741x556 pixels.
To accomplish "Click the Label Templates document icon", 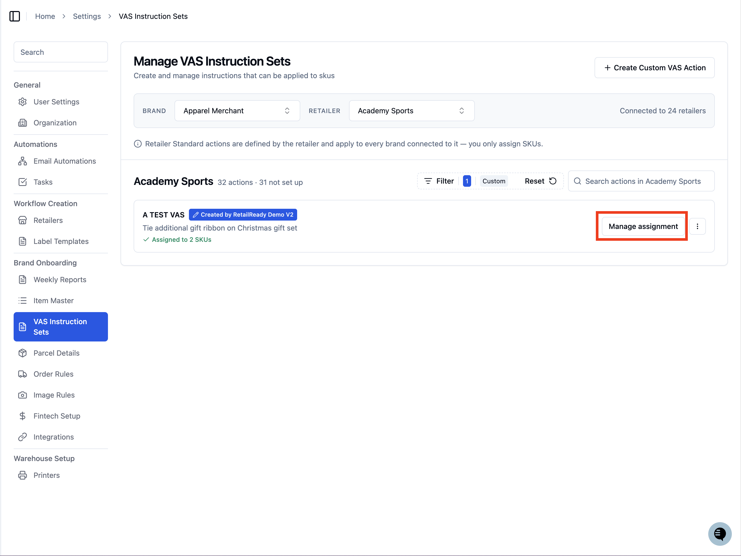I will (x=23, y=242).
